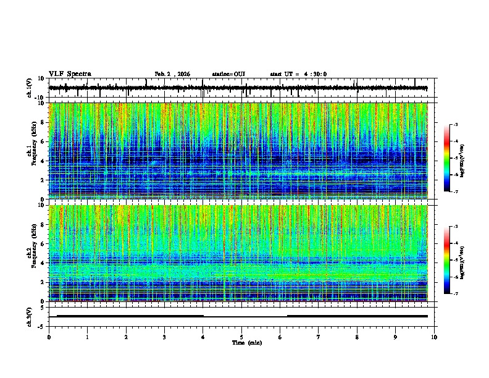Click the ch.1 color bar "-3" tick label
The image size is (489, 378).
pos(456,125)
